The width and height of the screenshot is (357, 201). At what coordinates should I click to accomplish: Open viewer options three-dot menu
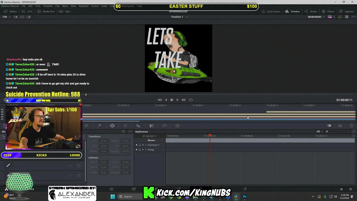[x=353, y=17]
